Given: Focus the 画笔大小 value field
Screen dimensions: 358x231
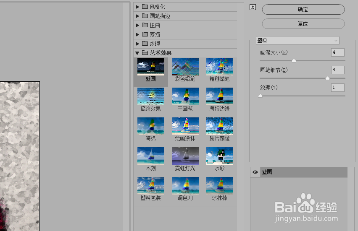Looking at the screenshot, I should click(338, 52).
